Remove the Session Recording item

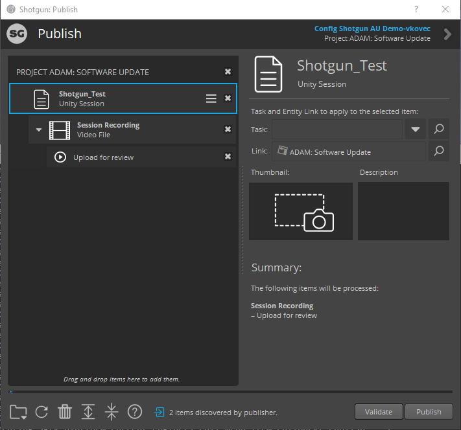coord(228,130)
